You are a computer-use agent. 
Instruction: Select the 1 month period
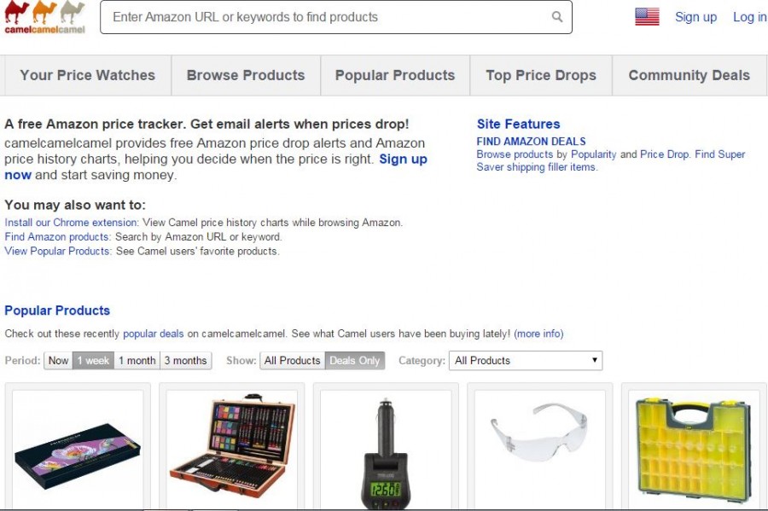point(137,361)
